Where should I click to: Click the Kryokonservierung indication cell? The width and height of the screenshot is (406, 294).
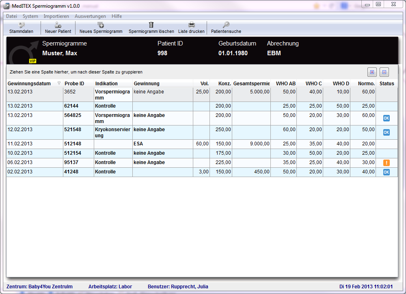(x=113, y=132)
